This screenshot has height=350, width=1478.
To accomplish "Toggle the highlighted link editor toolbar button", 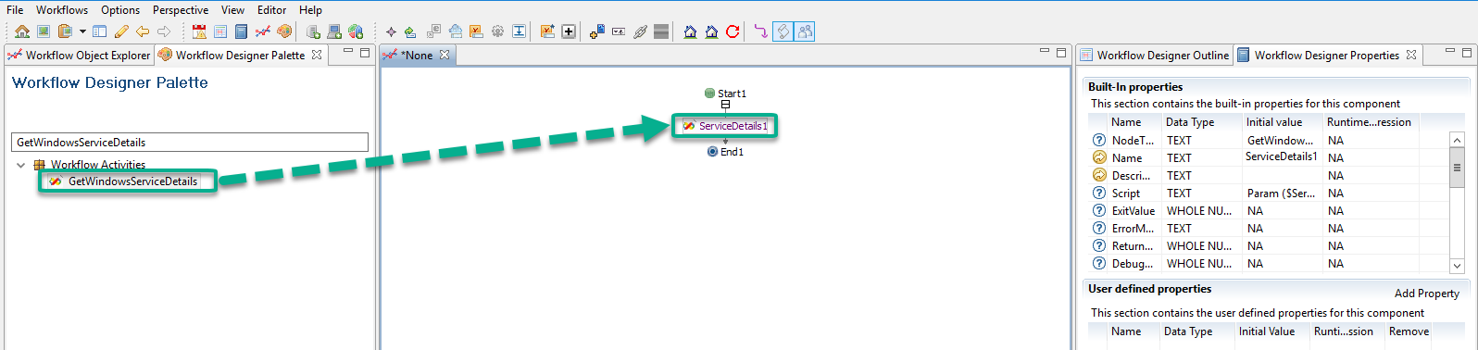I will tap(783, 31).
